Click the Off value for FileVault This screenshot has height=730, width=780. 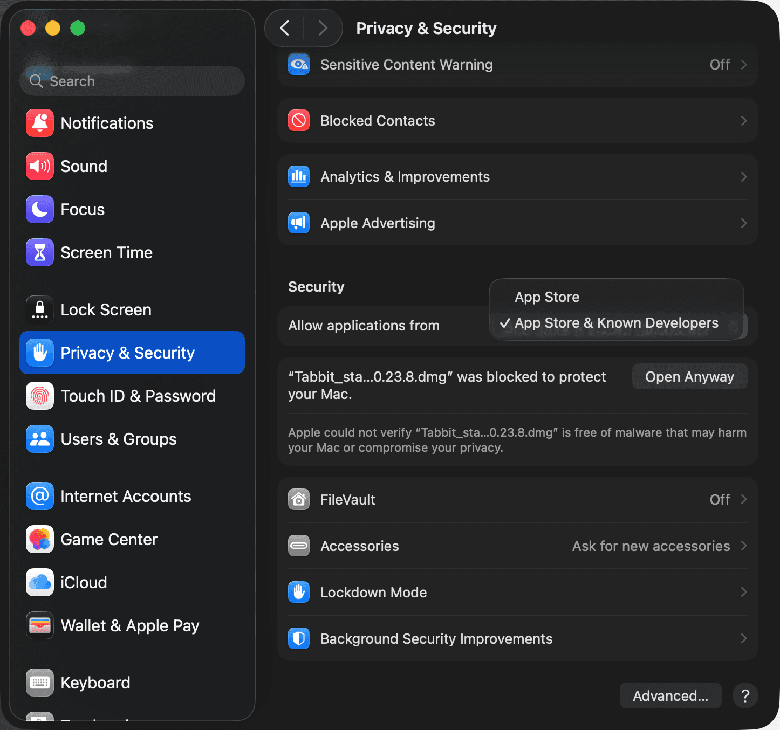[x=720, y=500]
